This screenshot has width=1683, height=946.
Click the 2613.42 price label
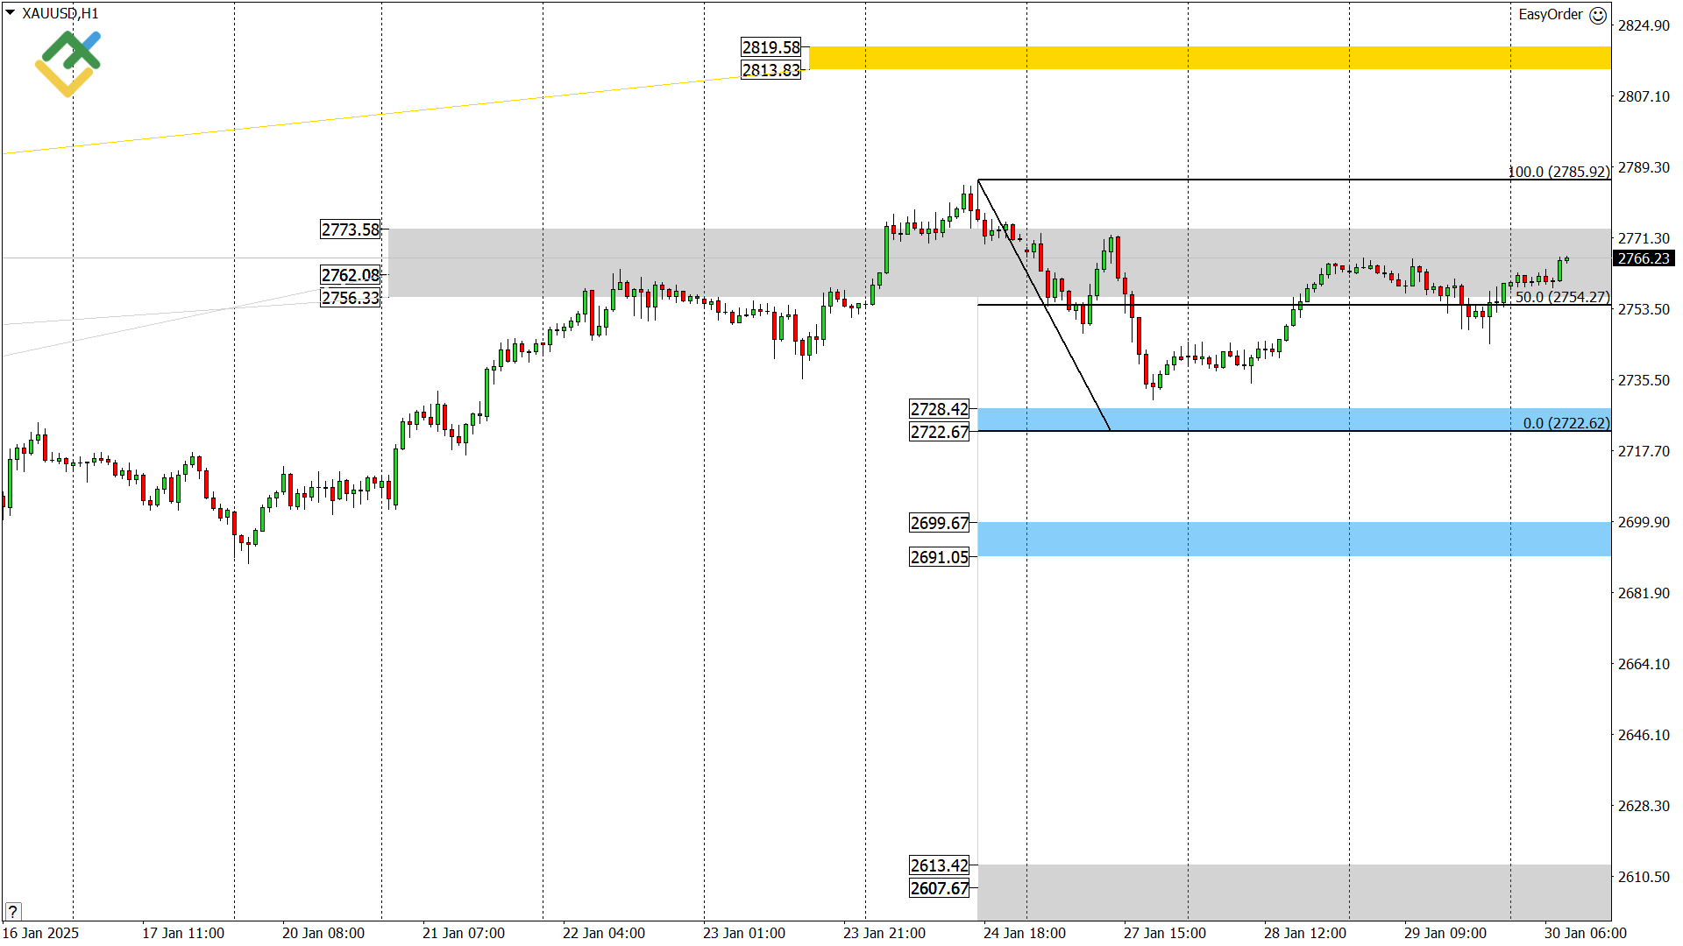939,865
